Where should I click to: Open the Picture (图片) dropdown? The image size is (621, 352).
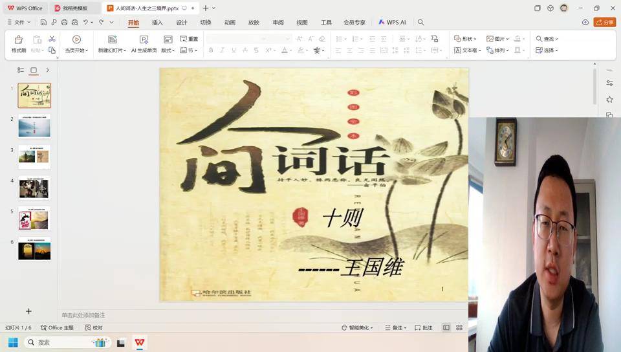click(498, 39)
